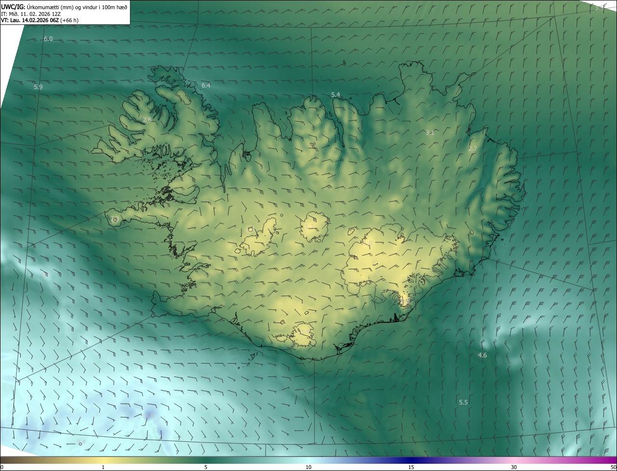Click the 3.1 value in northeast Iceland
The image size is (617, 471).
tap(430, 132)
